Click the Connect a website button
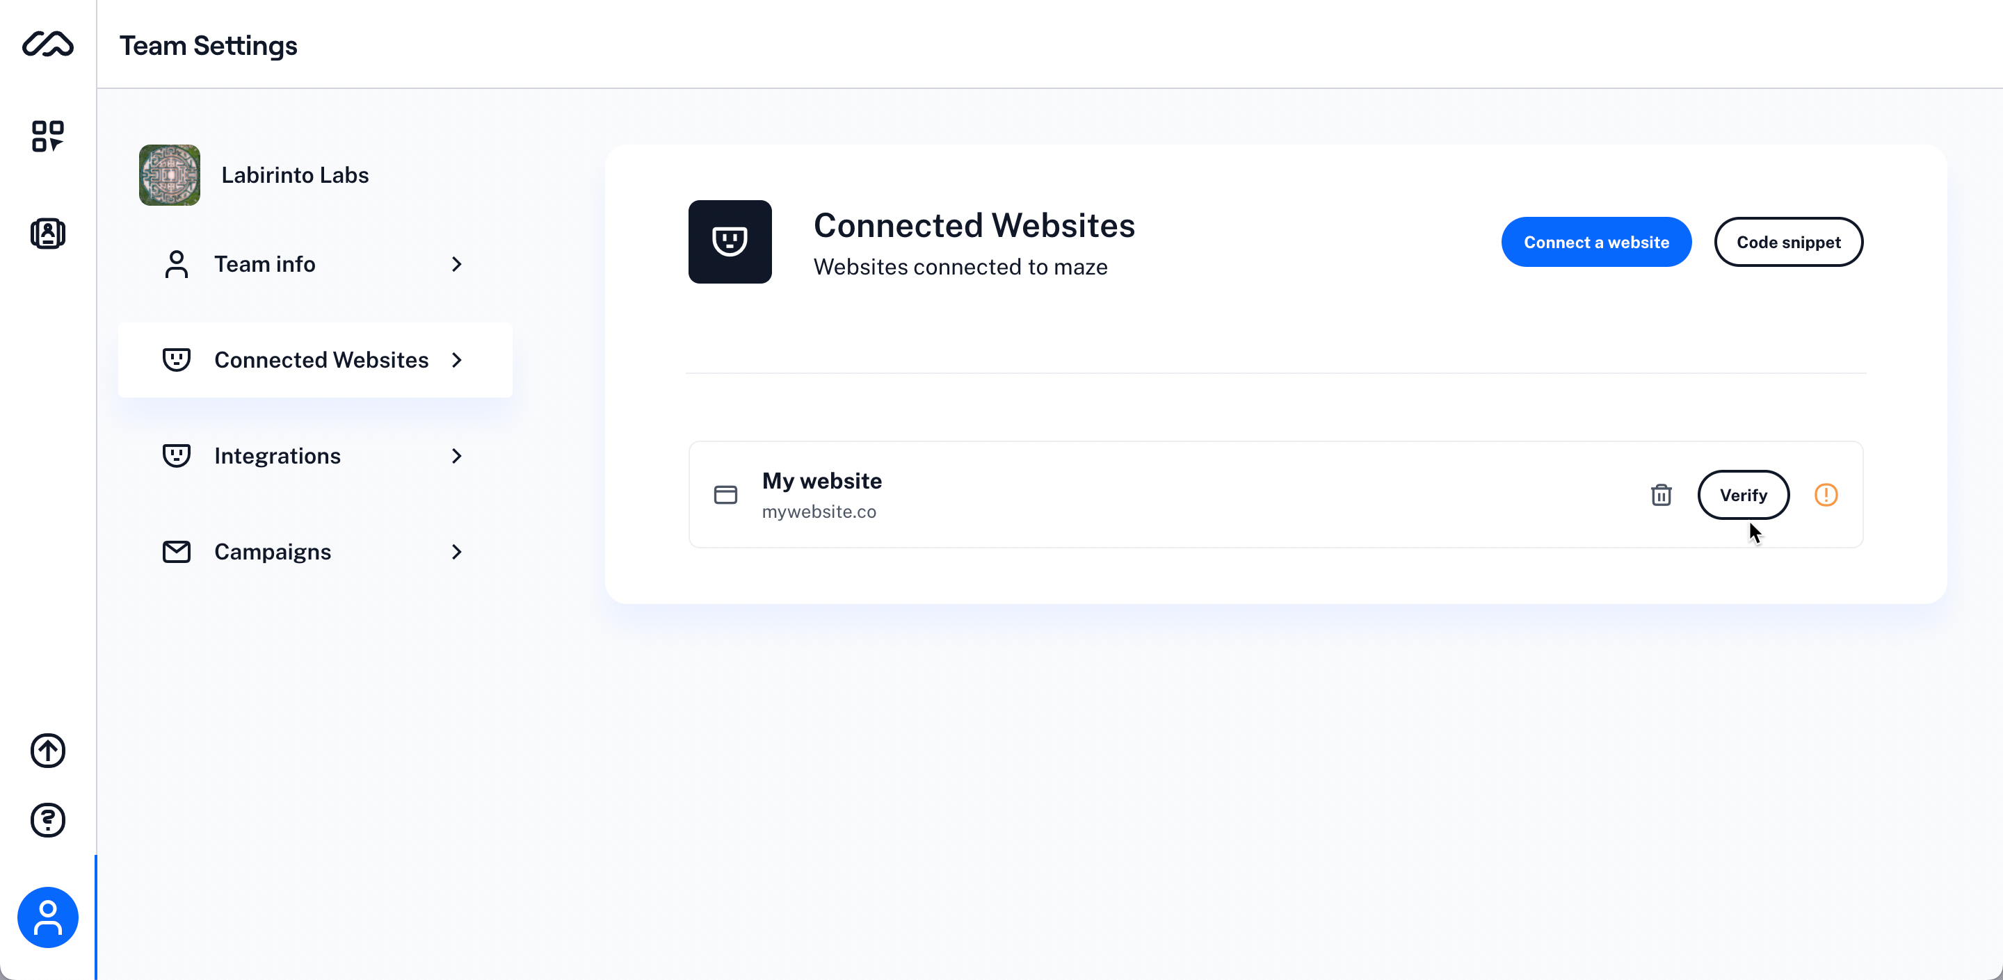Viewport: 2003px width, 980px height. coord(1595,242)
